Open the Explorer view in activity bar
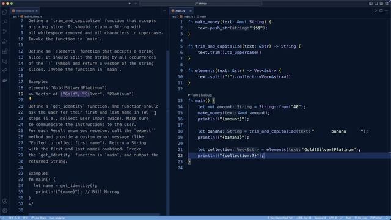Viewport: 391px width, 220px height. (x=5, y=12)
